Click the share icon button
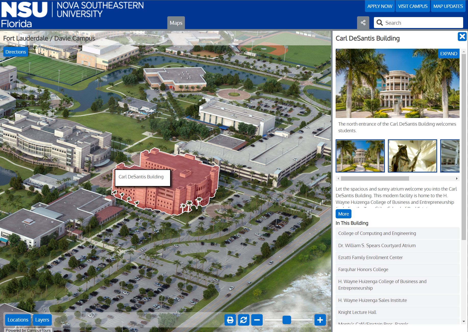Screen dimensions: 468x332 coord(363,23)
